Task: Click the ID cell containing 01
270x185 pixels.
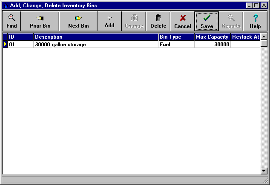Action: [20, 44]
